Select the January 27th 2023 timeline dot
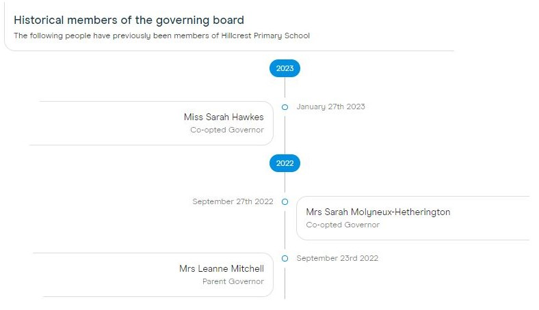The height and width of the screenshot is (310, 539). point(285,107)
